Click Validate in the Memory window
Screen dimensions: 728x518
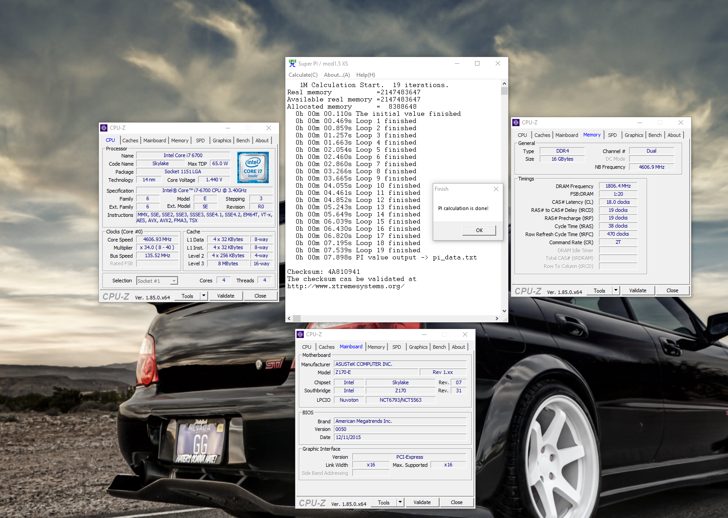(x=638, y=291)
